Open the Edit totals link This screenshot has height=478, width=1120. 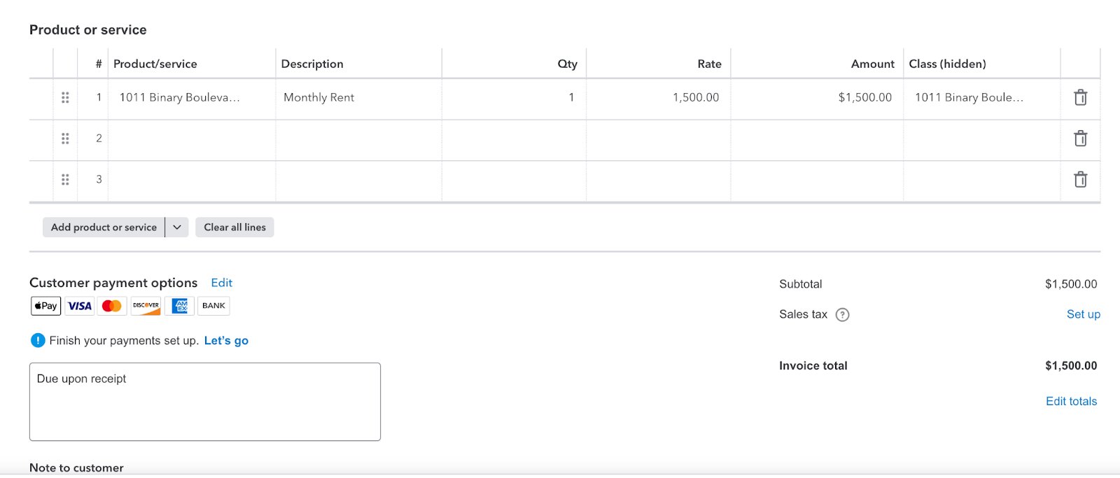[x=1071, y=401]
